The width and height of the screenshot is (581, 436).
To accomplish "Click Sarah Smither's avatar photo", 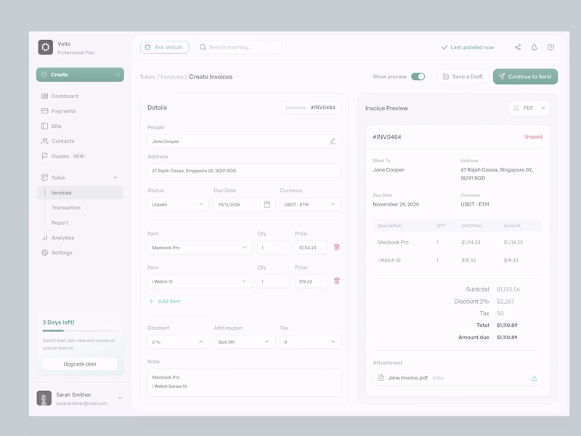I will [x=44, y=397].
